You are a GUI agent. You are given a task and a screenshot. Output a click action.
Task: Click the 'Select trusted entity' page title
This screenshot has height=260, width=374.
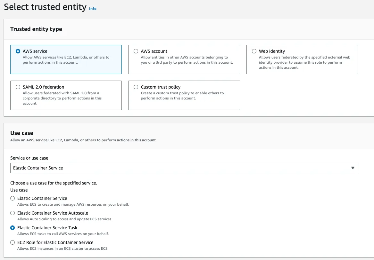click(45, 7)
